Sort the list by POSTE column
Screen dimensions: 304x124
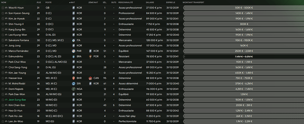(48, 3)
